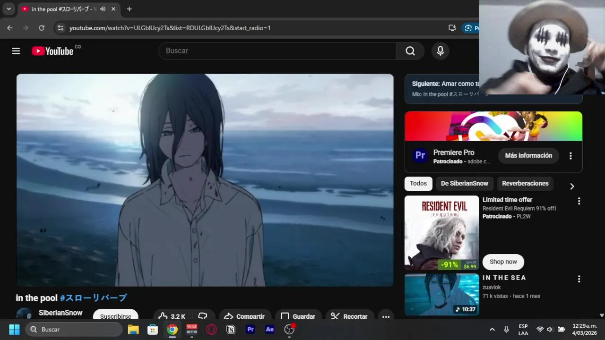Click the Windows taskbar Buscar search box
This screenshot has width=605, height=340.
pyautogui.click(x=74, y=329)
